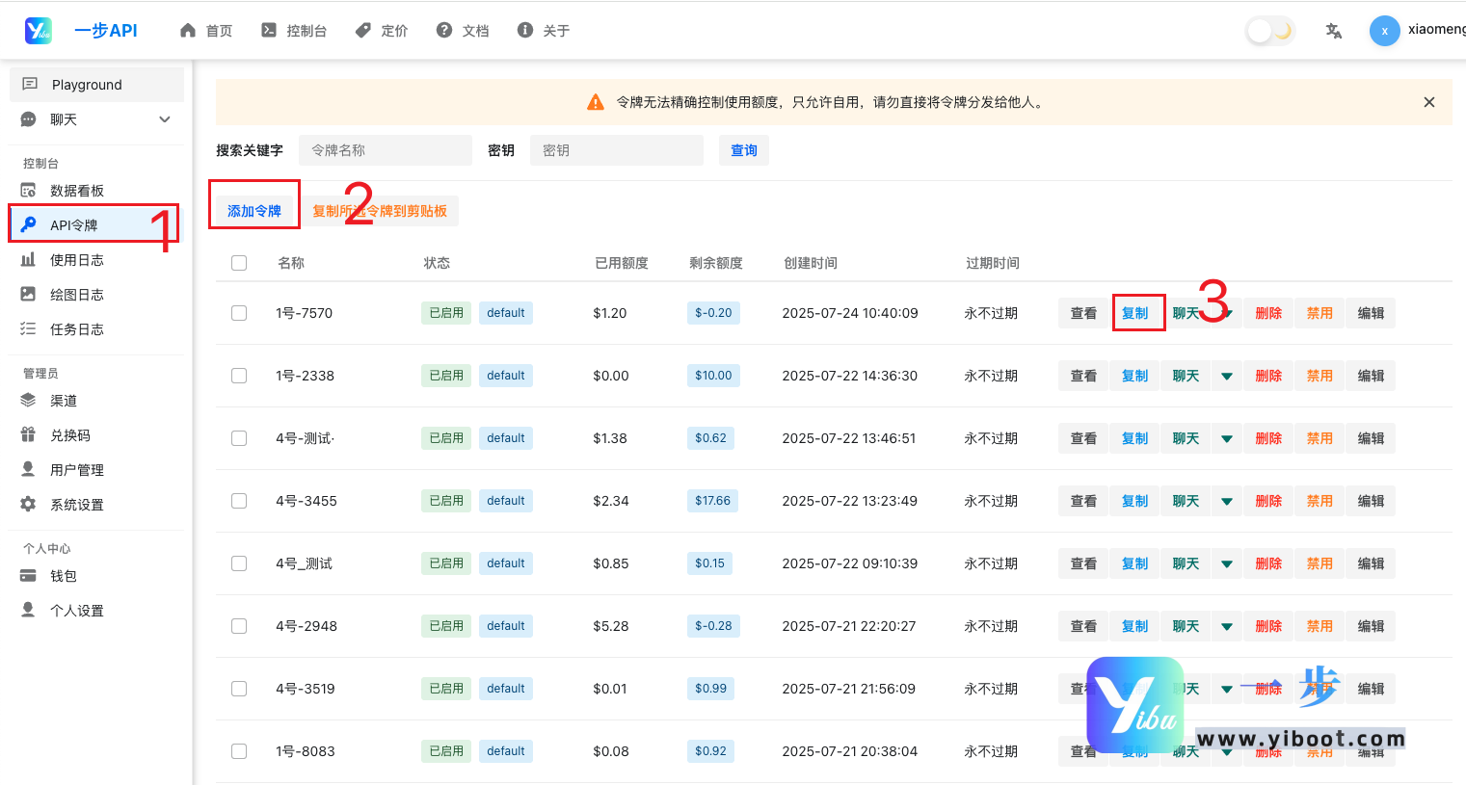Expand the chat dropdown on row 1号-2338

point(1226,375)
